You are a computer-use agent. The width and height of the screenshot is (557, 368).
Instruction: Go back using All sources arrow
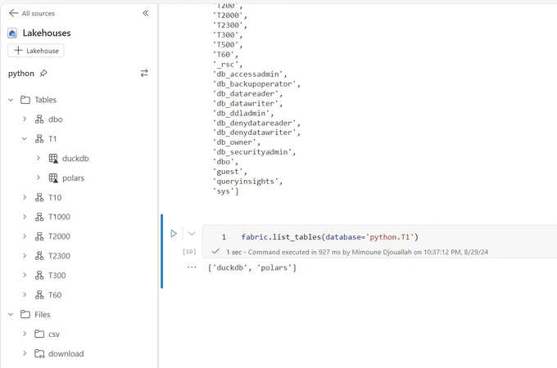pyautogui.click(x=13, y=13)
